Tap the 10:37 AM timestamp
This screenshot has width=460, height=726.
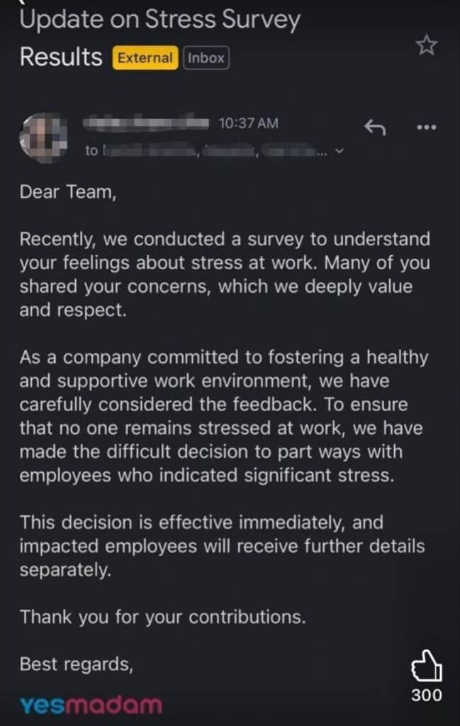249,123
